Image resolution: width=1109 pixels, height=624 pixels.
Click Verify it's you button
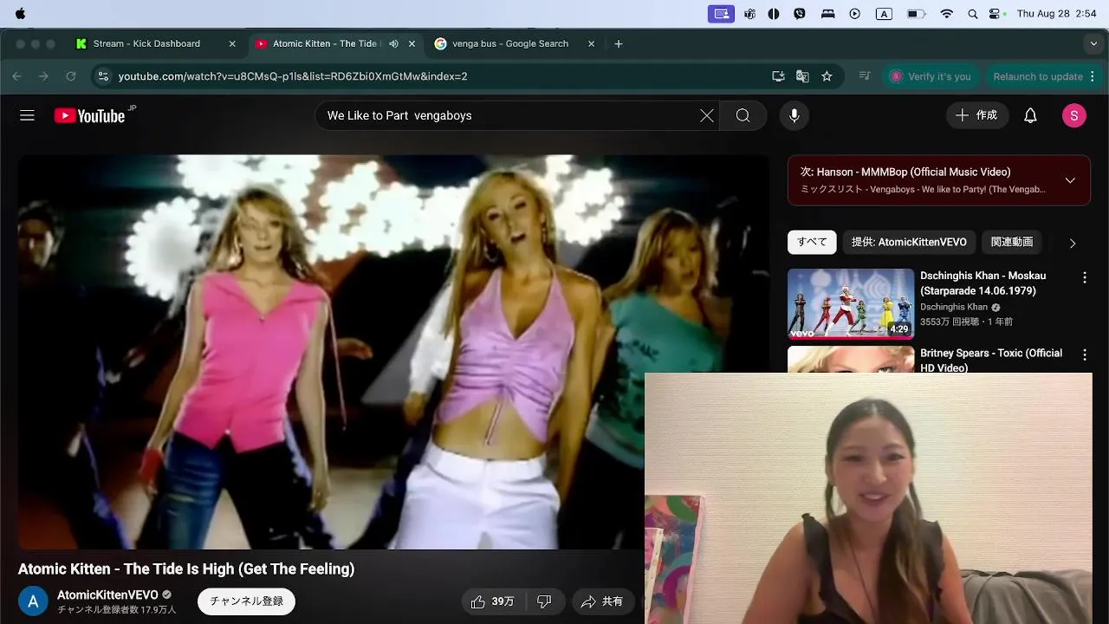click(x=930, y=76)
